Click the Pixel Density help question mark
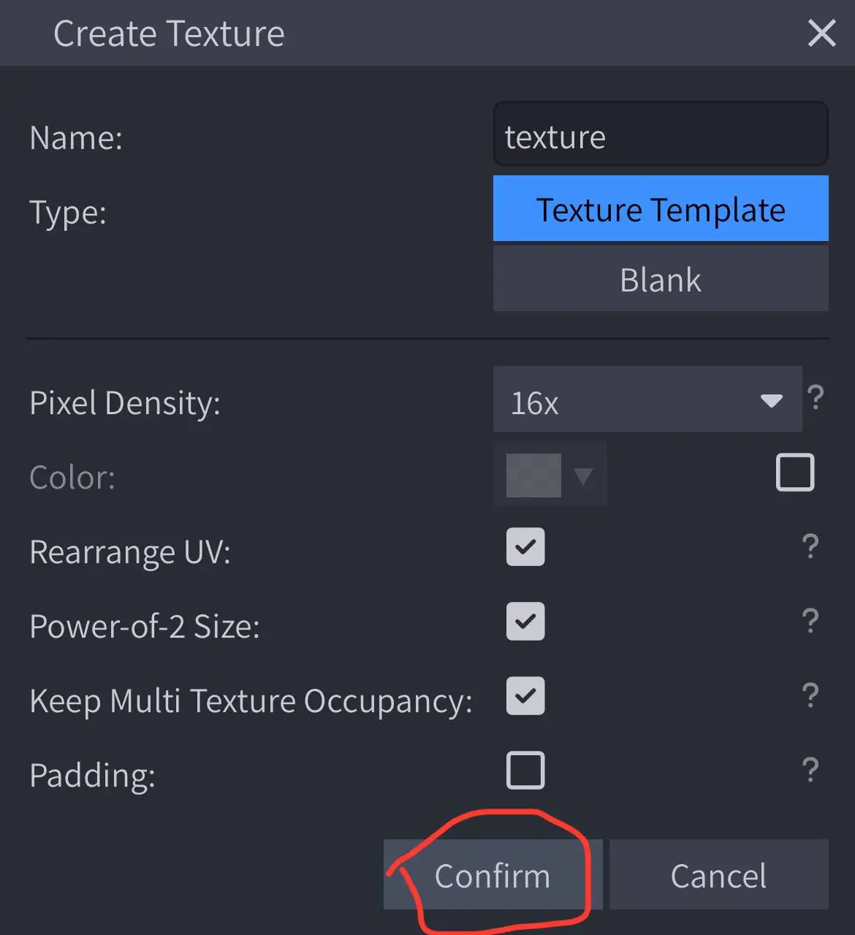 pos(816,397)
